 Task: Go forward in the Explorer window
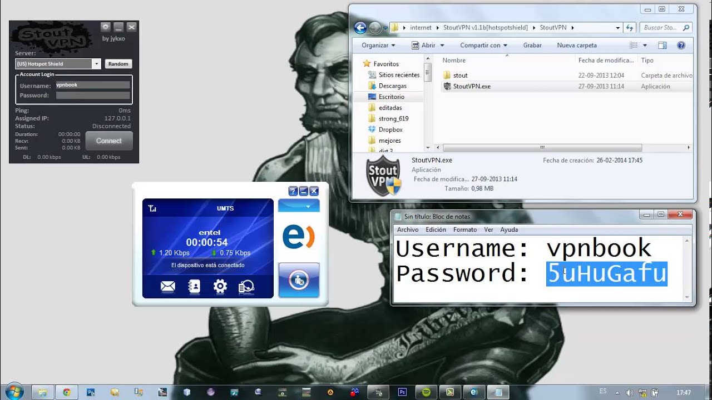pos(375,27)
